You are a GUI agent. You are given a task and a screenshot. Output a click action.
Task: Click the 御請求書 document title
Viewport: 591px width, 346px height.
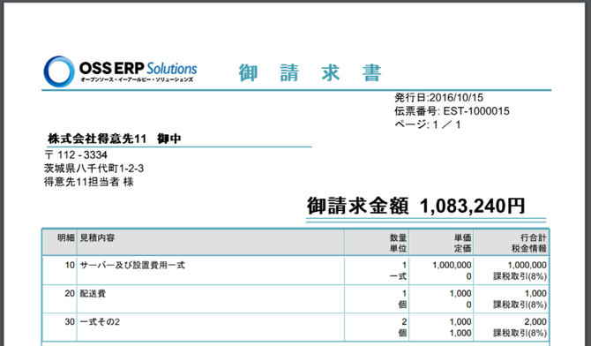pos(310,73)
